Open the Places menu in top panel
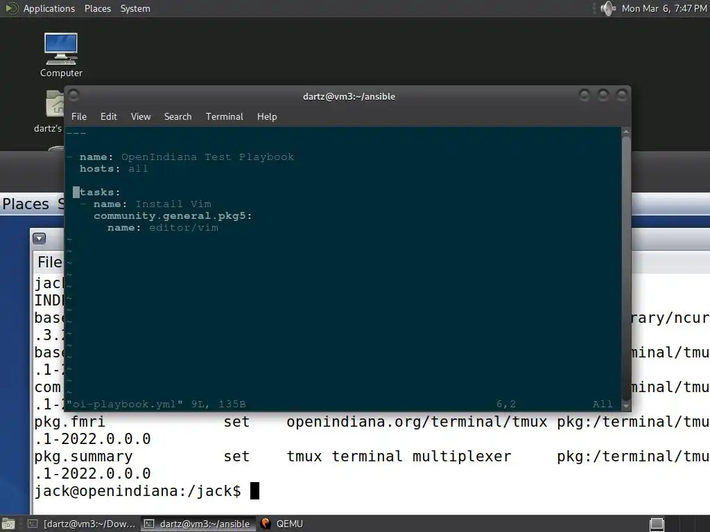Viewport: 710px width, 532px height. pos(97,8)
